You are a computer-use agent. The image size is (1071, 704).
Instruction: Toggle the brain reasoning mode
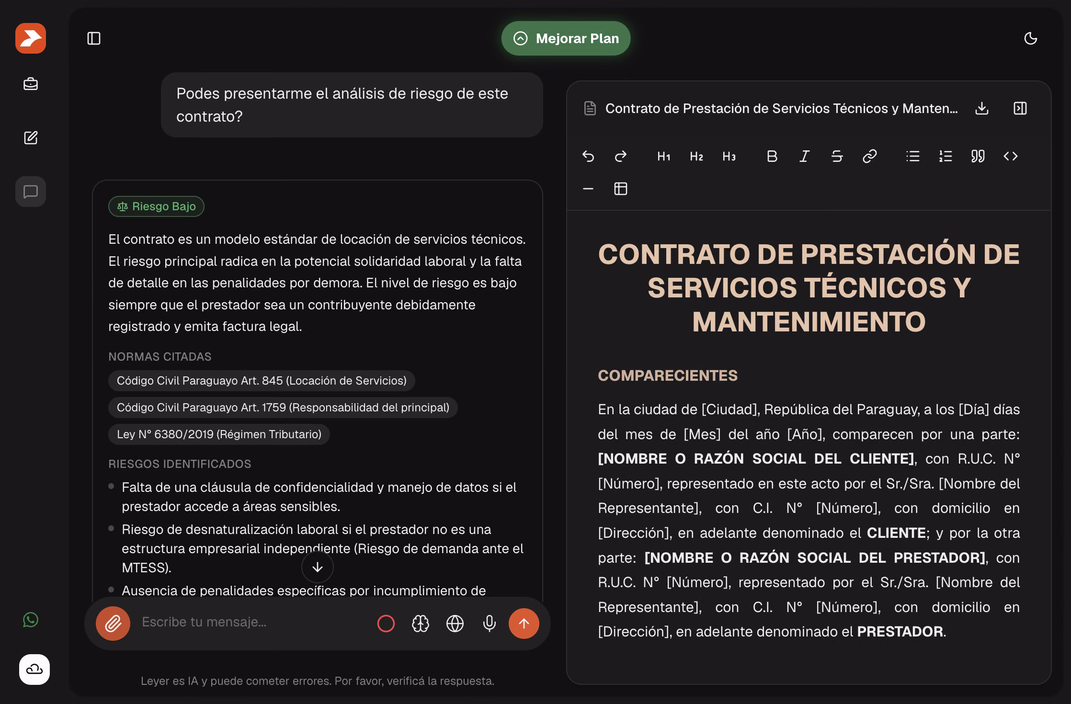(x=421, y=624)
